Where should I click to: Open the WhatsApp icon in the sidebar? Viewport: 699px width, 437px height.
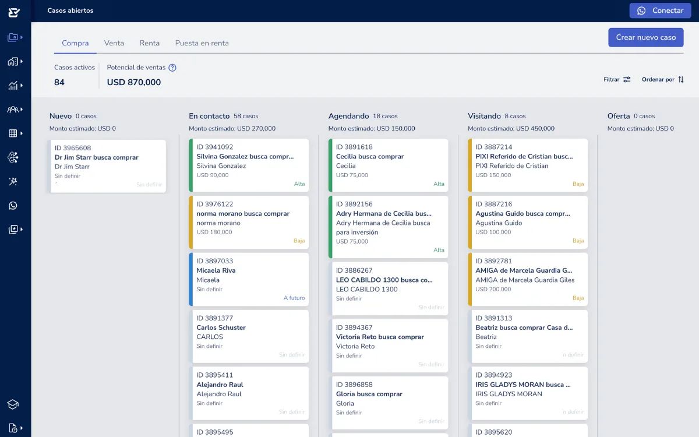[13, 206]
